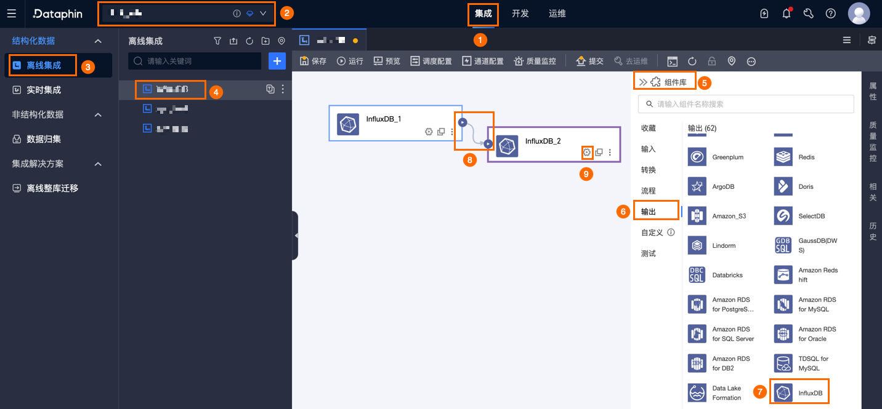Click the refresh icon in canvas toolbar
The width and height of the screenshot is (882, 409).
[692, 62]
